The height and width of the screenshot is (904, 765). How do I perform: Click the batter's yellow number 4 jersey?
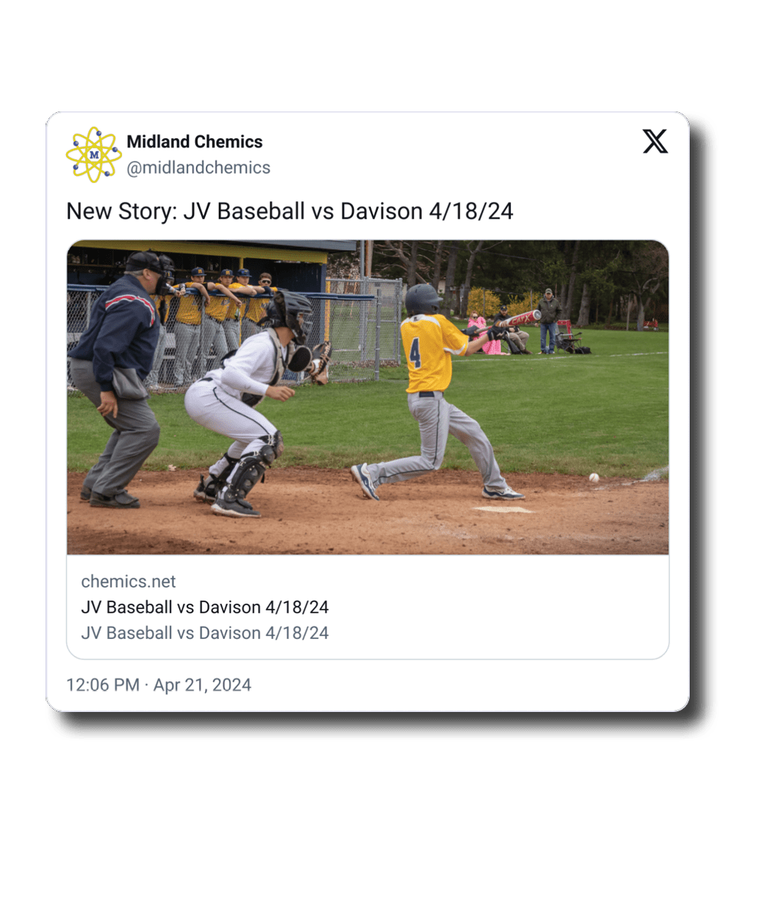(x=432, y=353)
